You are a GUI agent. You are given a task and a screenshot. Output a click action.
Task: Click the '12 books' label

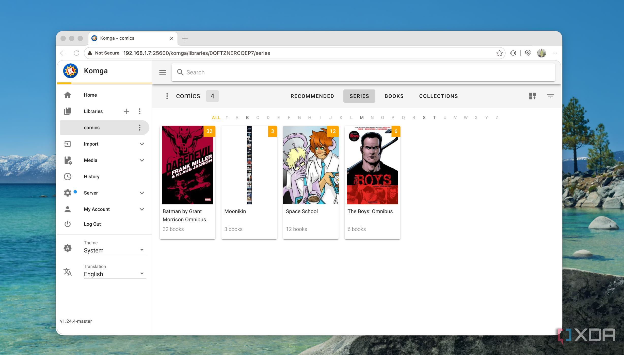click(x=296, y=229)
